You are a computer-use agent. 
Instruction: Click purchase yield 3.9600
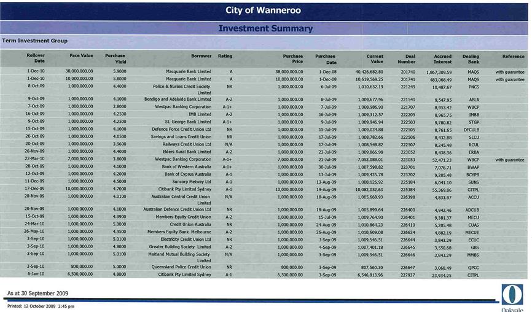(x=119, y=144)
